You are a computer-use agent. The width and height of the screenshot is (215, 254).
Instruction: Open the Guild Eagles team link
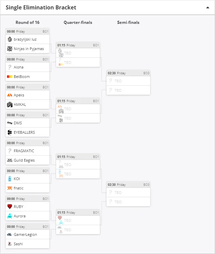click(x=24, y=160)
